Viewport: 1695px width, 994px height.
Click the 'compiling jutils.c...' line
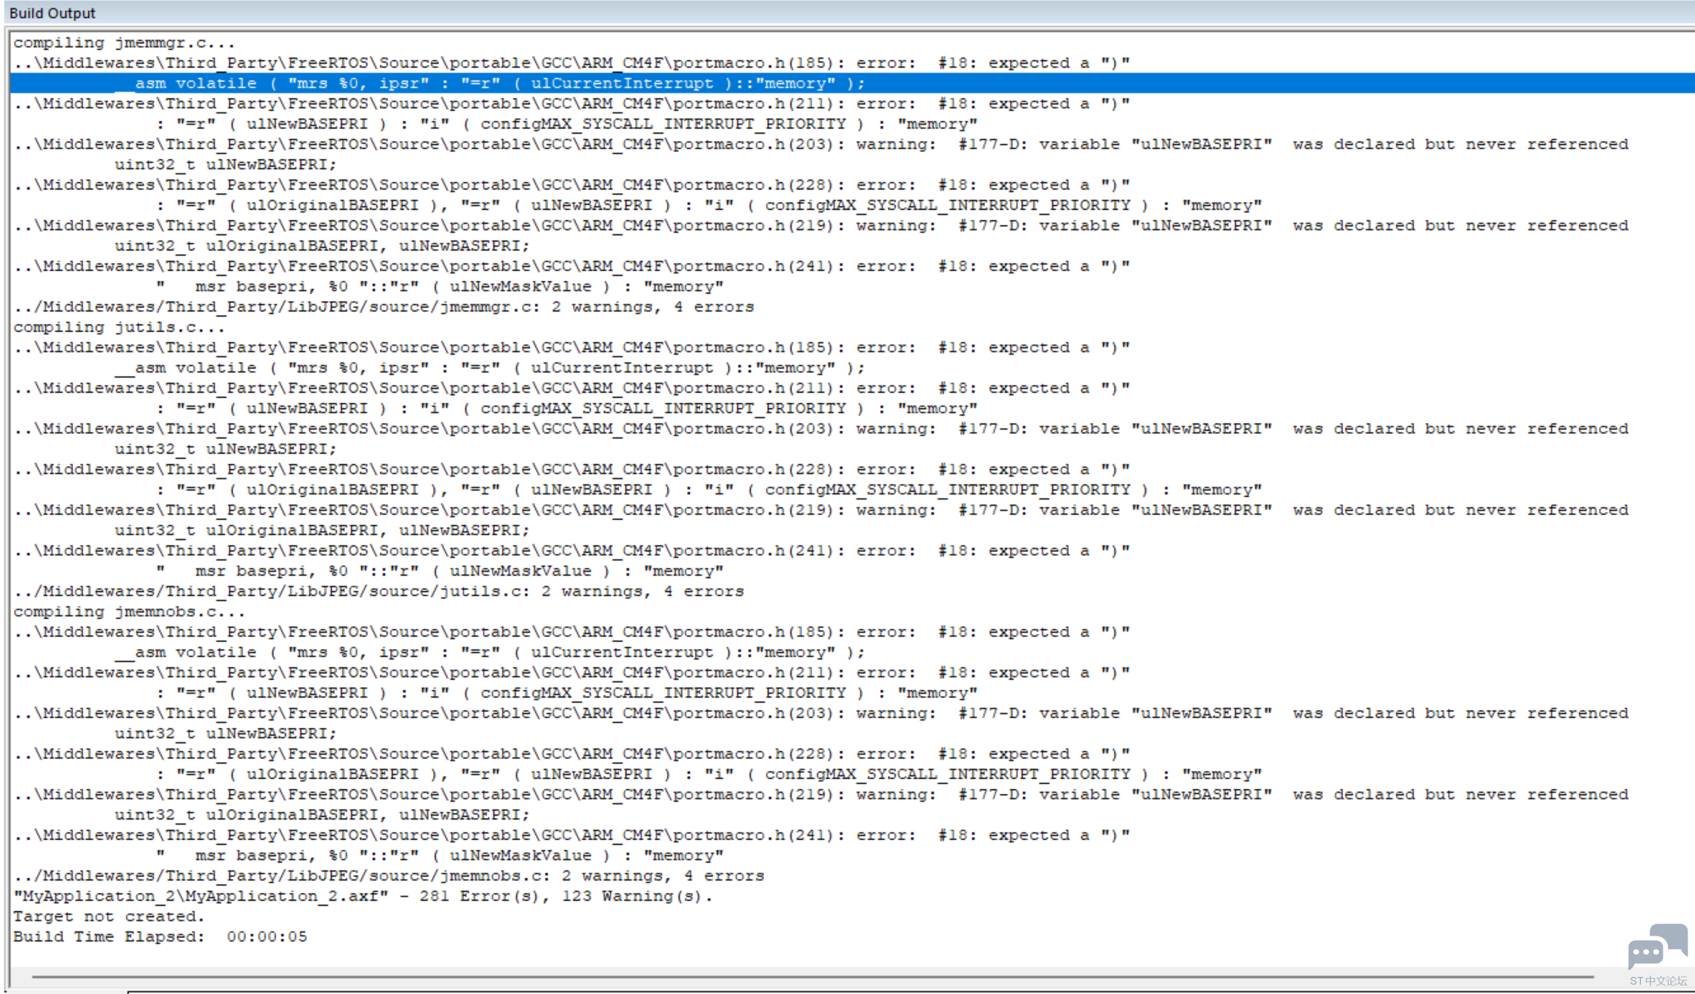[x=119, y=327]
